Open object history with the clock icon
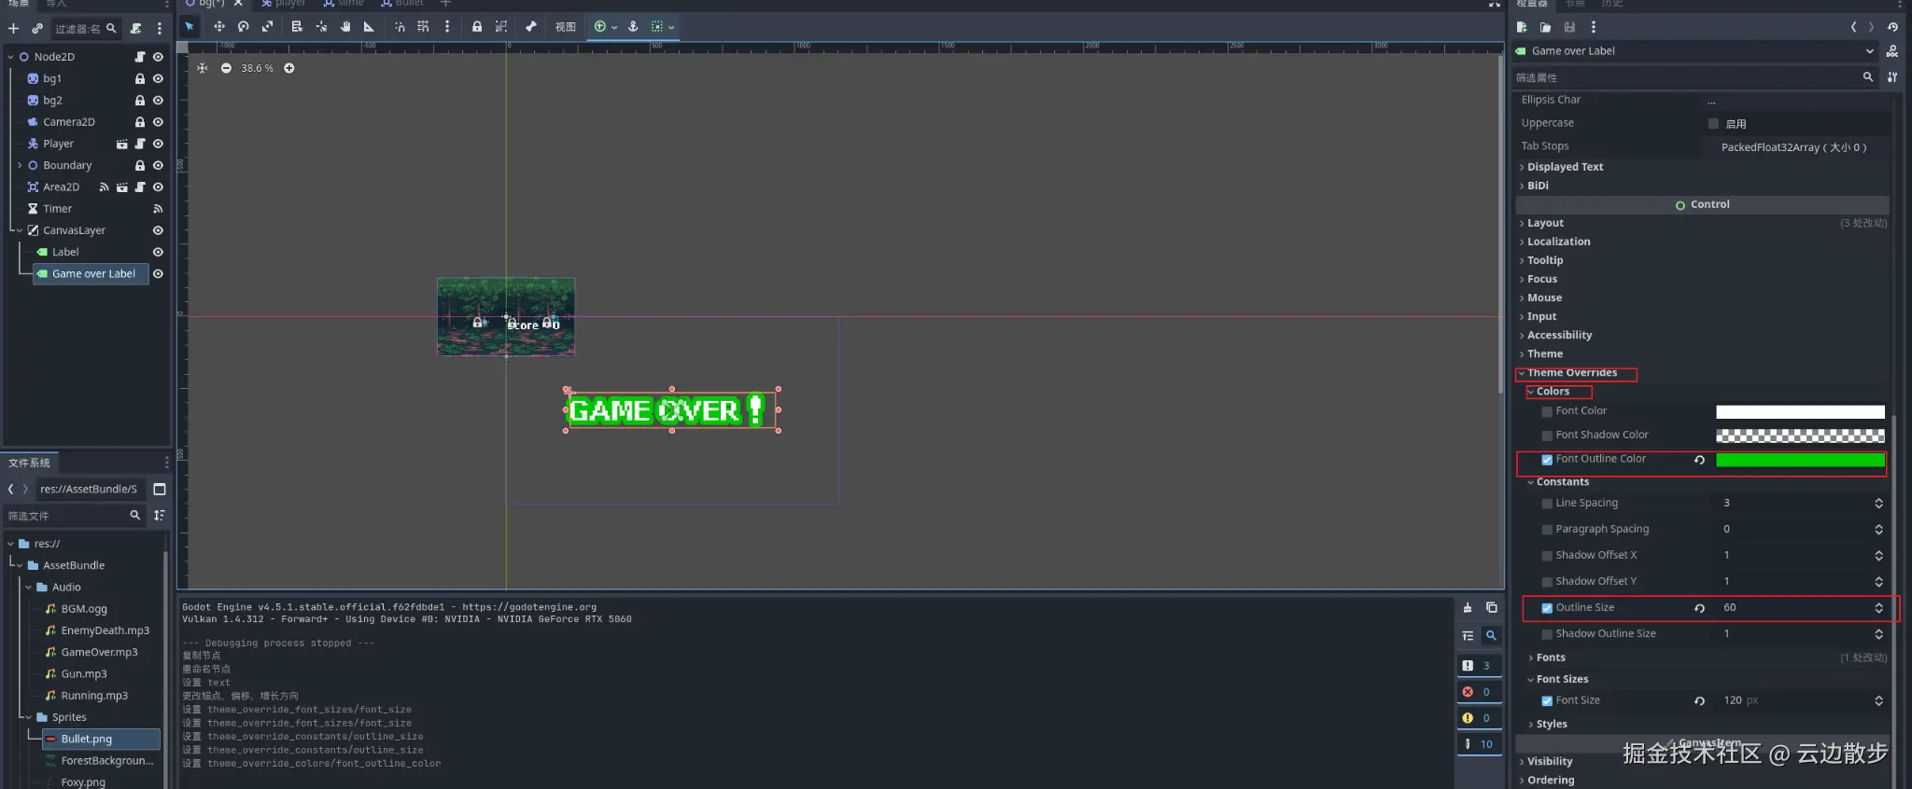 [1892, 27]
